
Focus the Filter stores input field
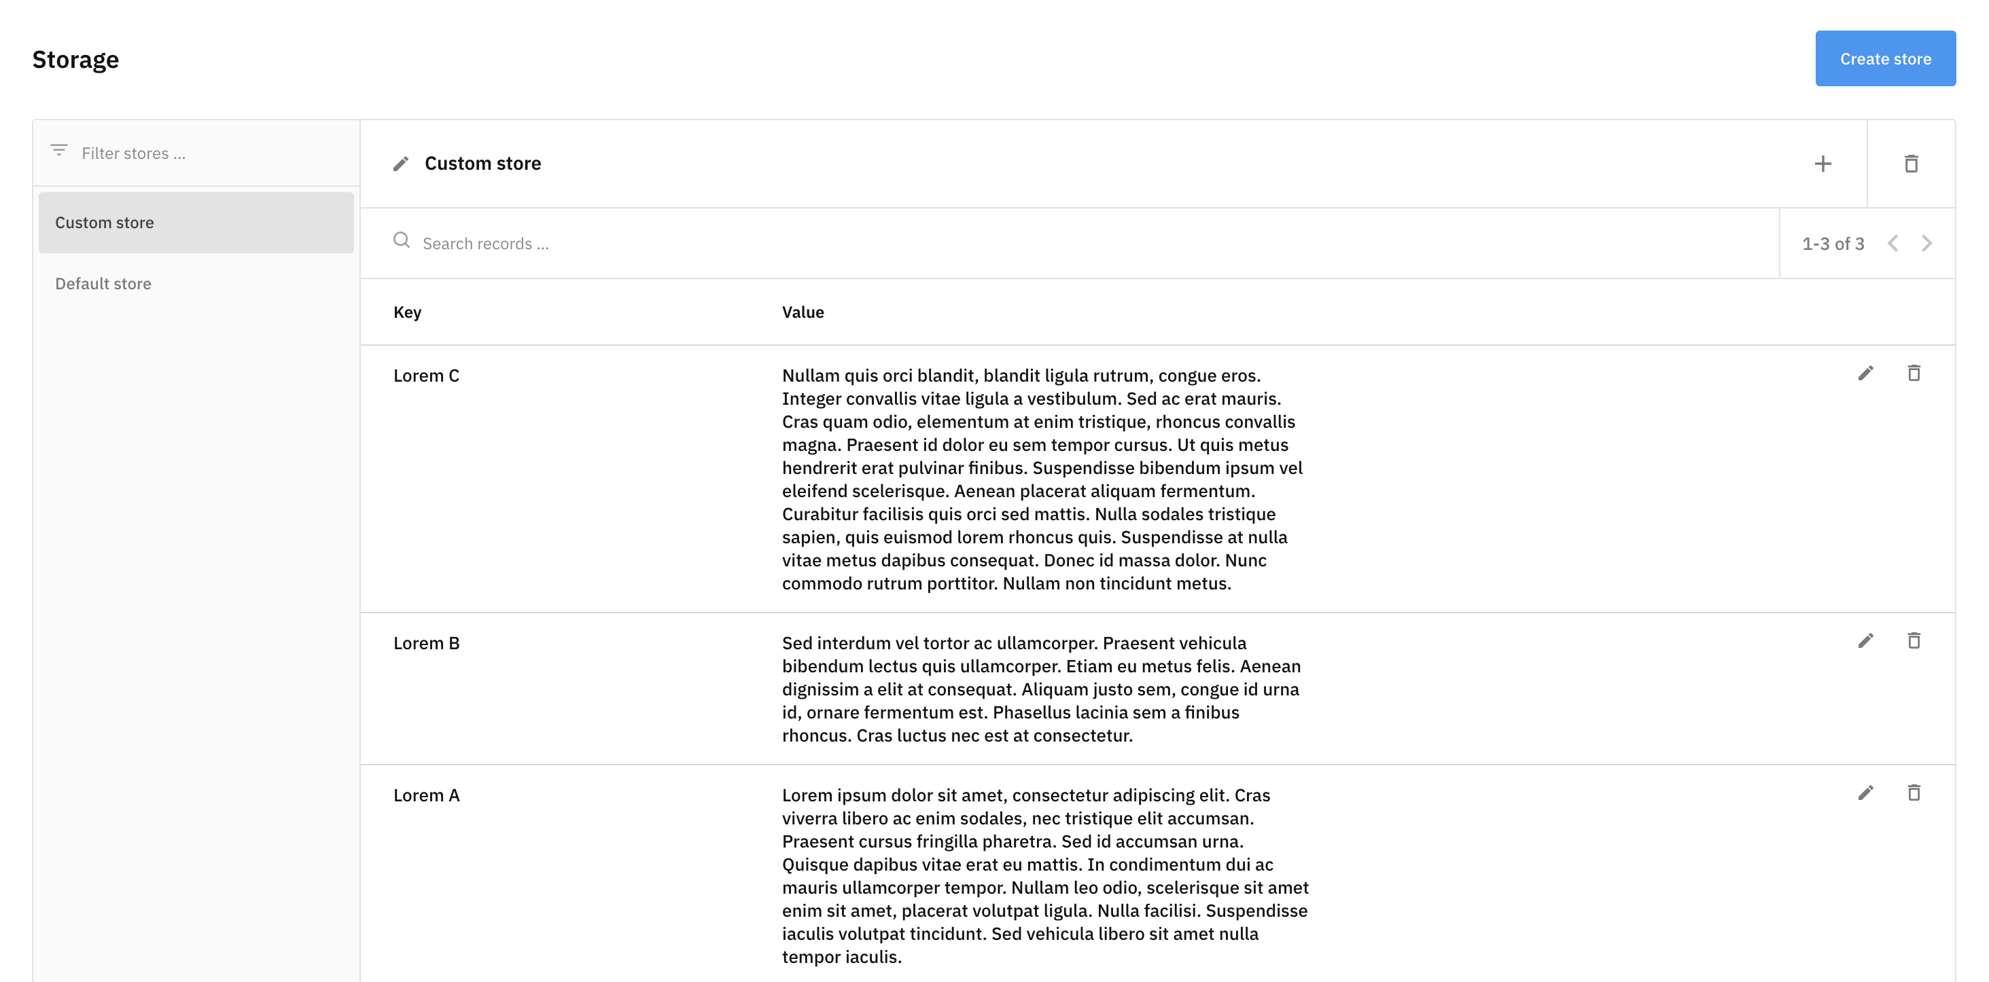point(209,153)
